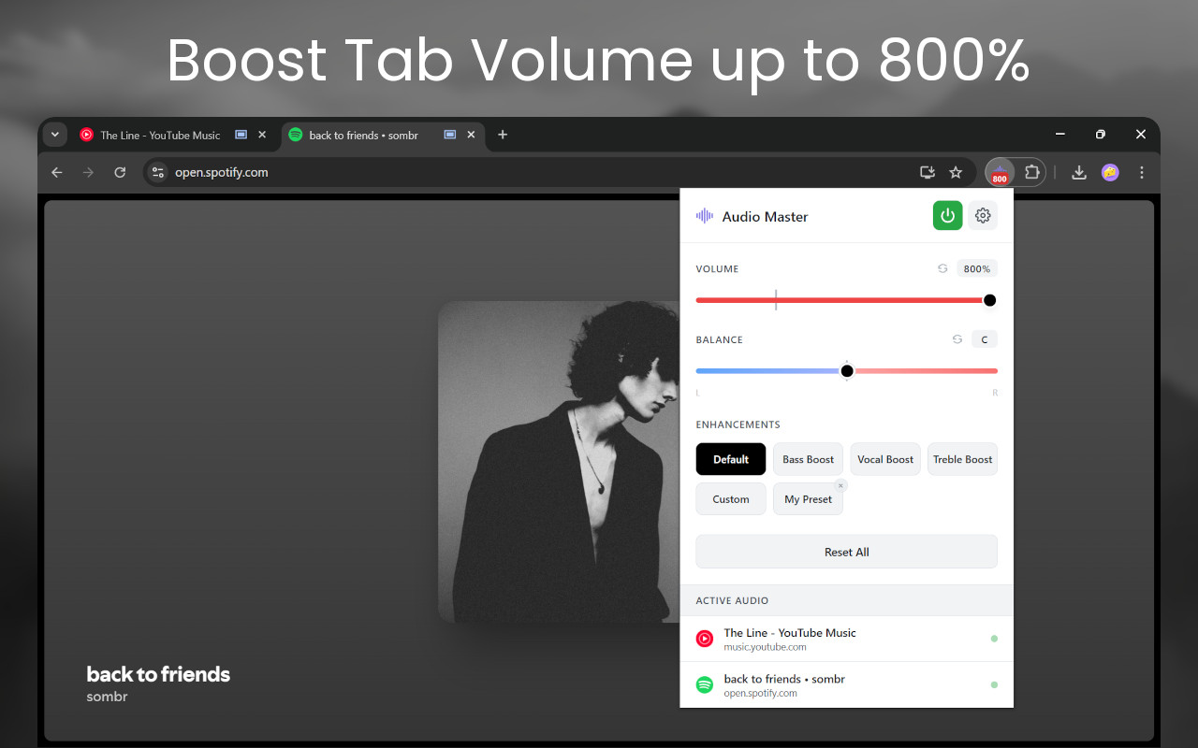Open the tab search dropdown arrow

tap(55, 135)
